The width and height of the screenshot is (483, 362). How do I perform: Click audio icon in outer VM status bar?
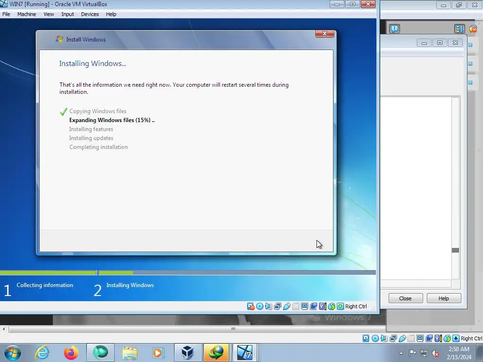384,338
